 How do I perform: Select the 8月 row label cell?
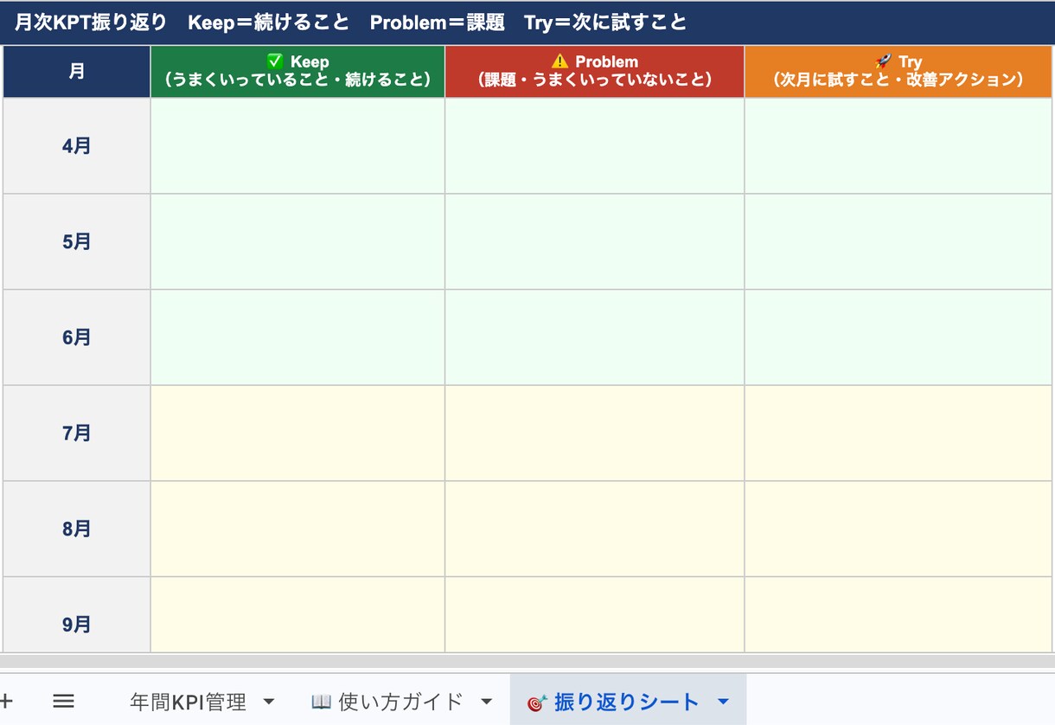[77, 529]
